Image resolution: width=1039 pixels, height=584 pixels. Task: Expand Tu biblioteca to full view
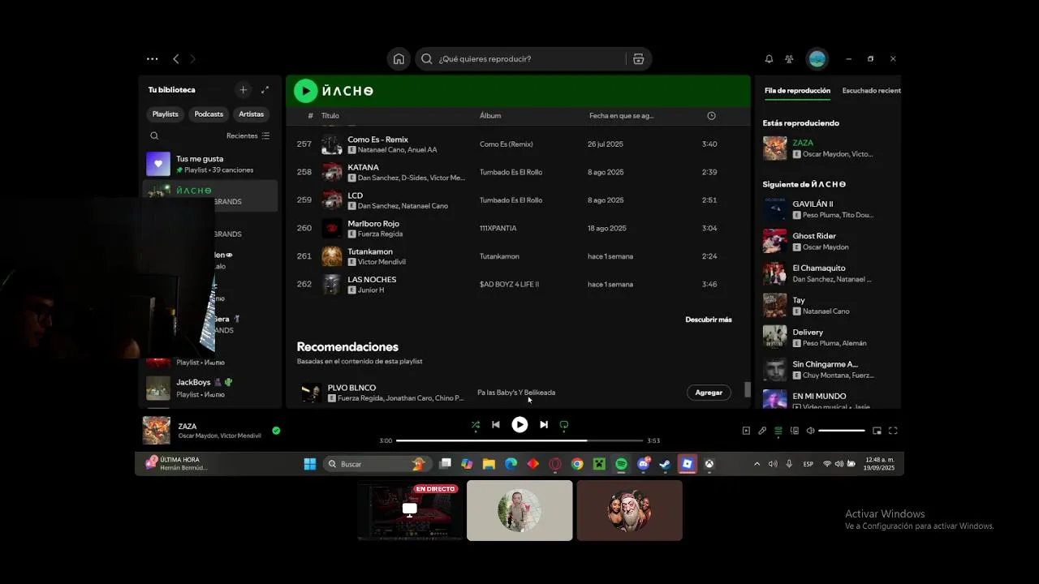265,90
